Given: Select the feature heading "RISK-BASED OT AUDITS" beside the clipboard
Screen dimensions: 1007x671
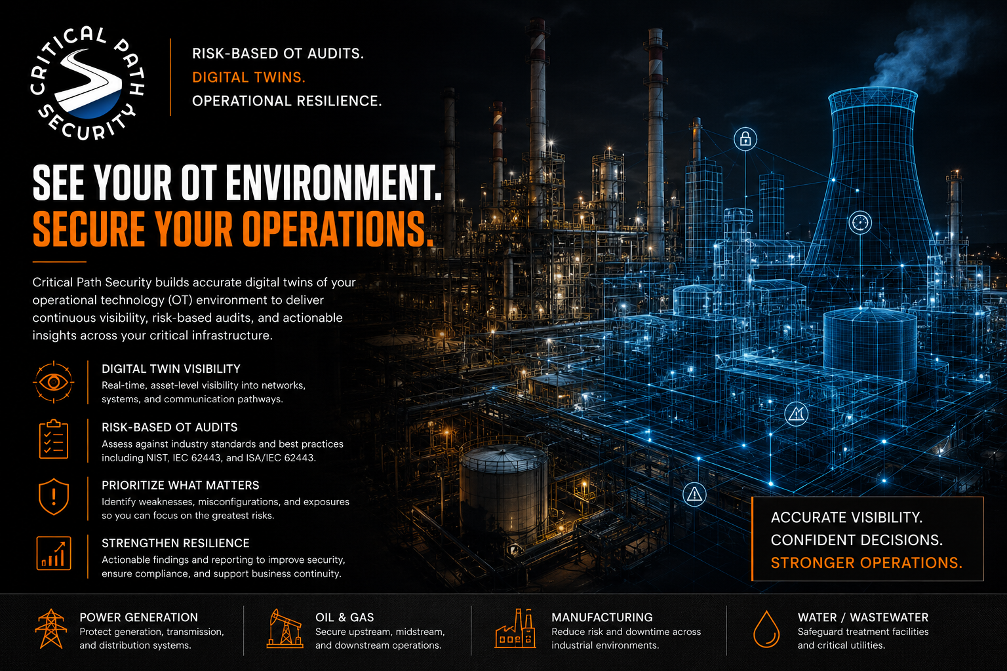Looking at the screenshot, I should click(x=170, y=427).
